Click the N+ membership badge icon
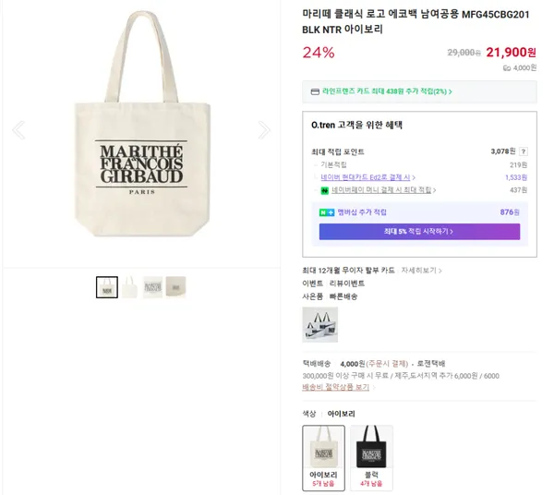554x495 pixels. [326, 212]
